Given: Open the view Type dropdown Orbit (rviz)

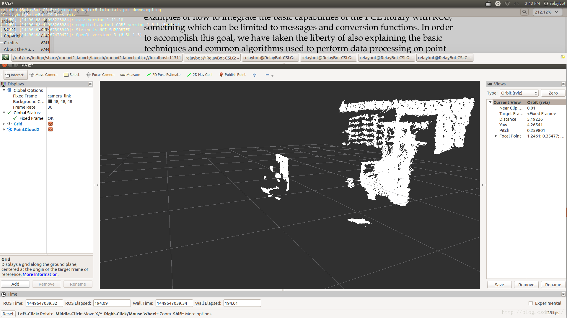Looking at the screenshot, I should [x=519, y=93].
